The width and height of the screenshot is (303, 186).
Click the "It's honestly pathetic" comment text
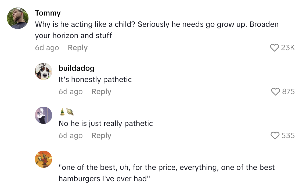point(95,80)
